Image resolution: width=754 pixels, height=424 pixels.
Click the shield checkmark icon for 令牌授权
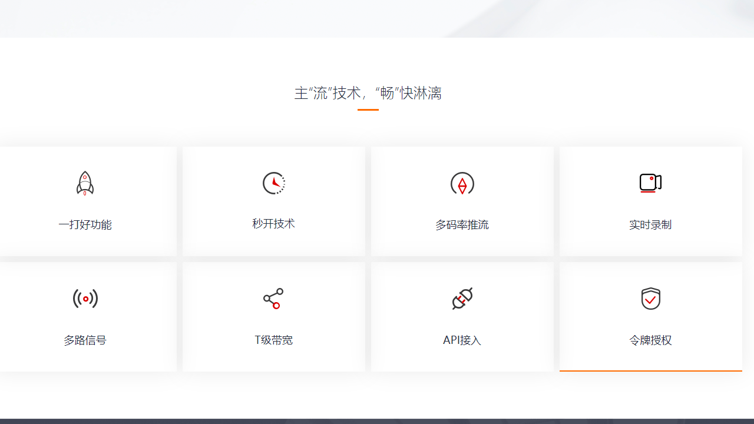click(650, 299)
